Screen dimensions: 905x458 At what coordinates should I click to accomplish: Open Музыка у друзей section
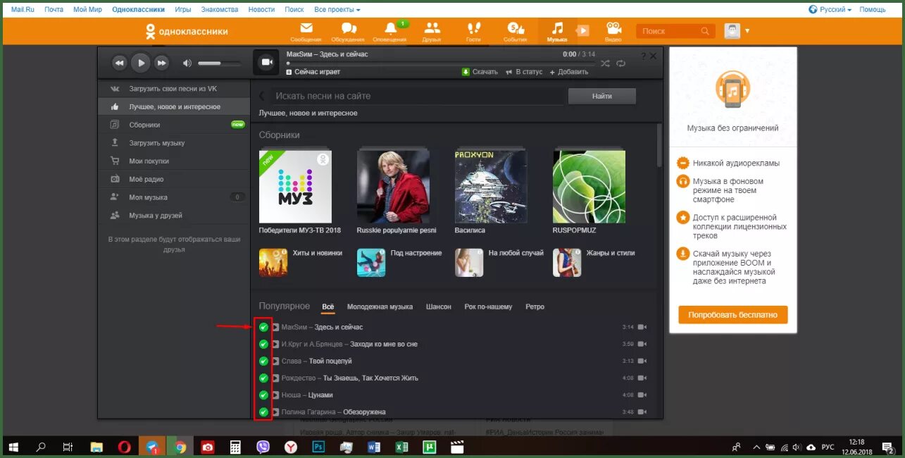tap(174, 216)
